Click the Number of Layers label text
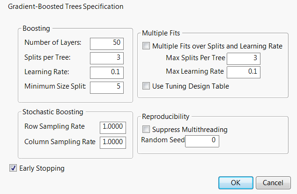 52,43
